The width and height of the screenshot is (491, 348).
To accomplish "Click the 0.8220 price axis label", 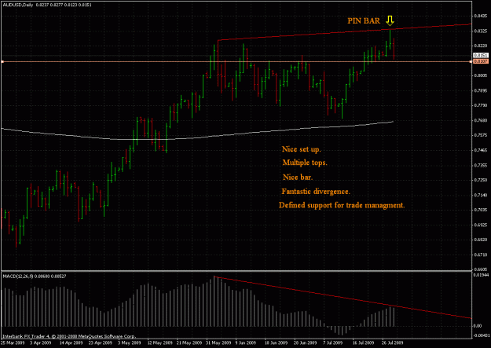I will 481,46.
